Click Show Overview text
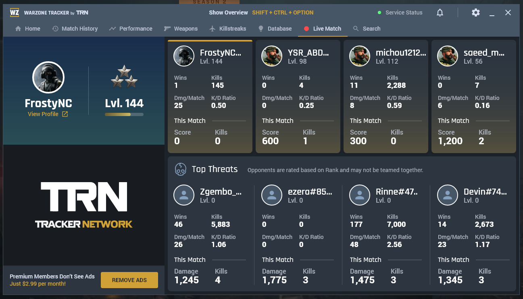This screenshot has height=299, width=523. click(x=228, y=13)
